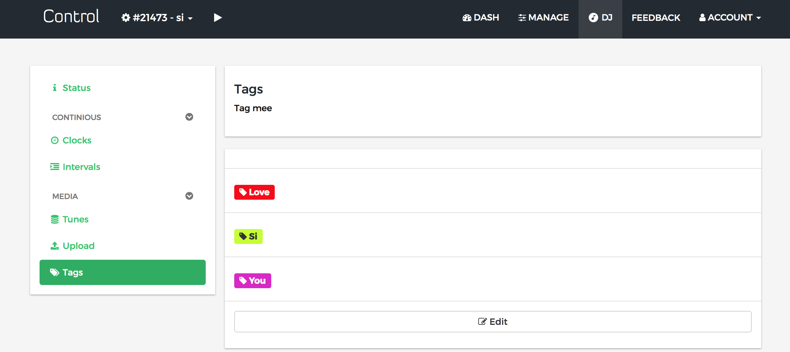Collapse the MEDIA section chevron
790x352 pixels.
[x=189, y=196]
